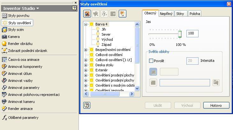Select Animovat vazby tool
The width and height of the screenshot is (233, 130).
pyautogui.click(x=17, y=81)
